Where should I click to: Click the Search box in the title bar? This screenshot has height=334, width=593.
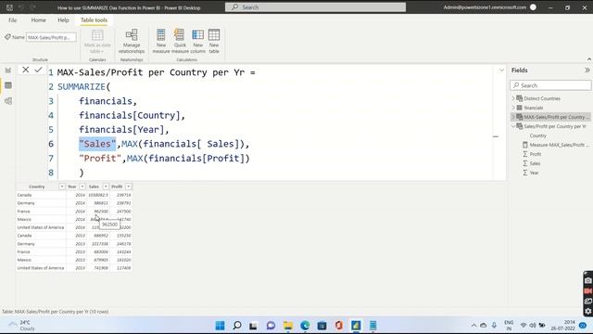click(315, 7)
